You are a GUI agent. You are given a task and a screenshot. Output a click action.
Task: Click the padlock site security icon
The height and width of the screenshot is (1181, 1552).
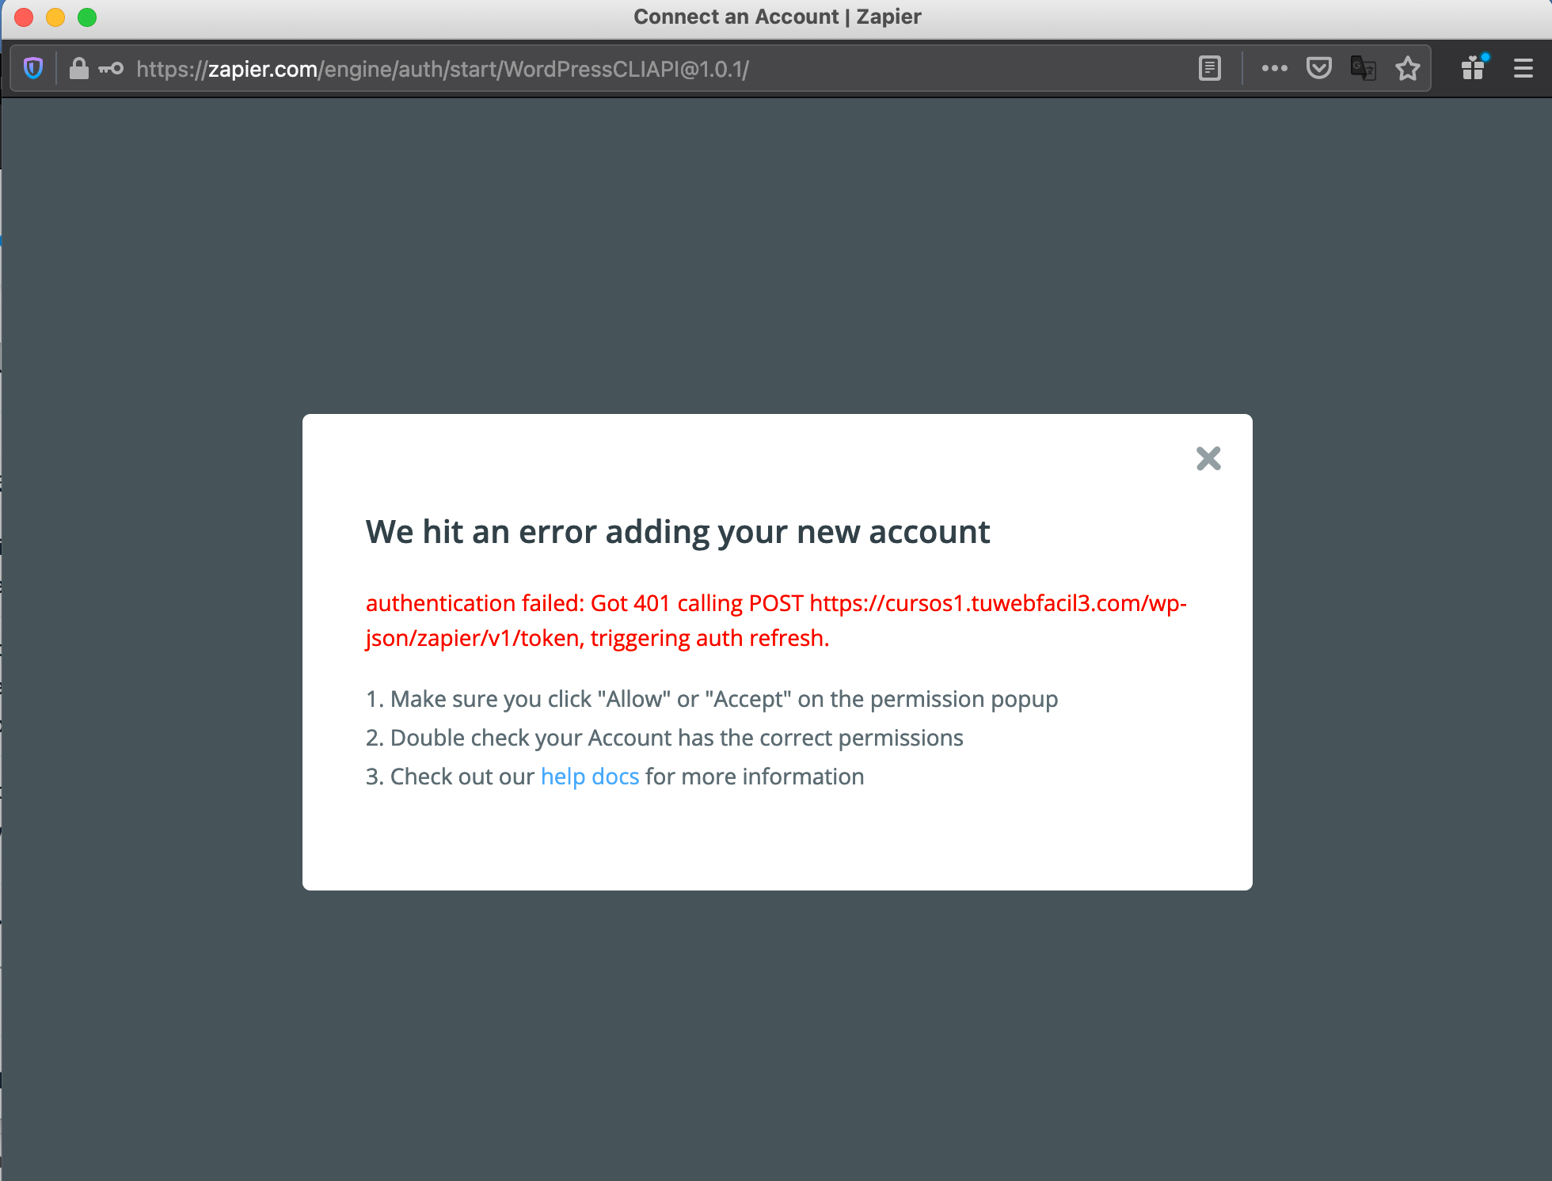click(78, 69)
